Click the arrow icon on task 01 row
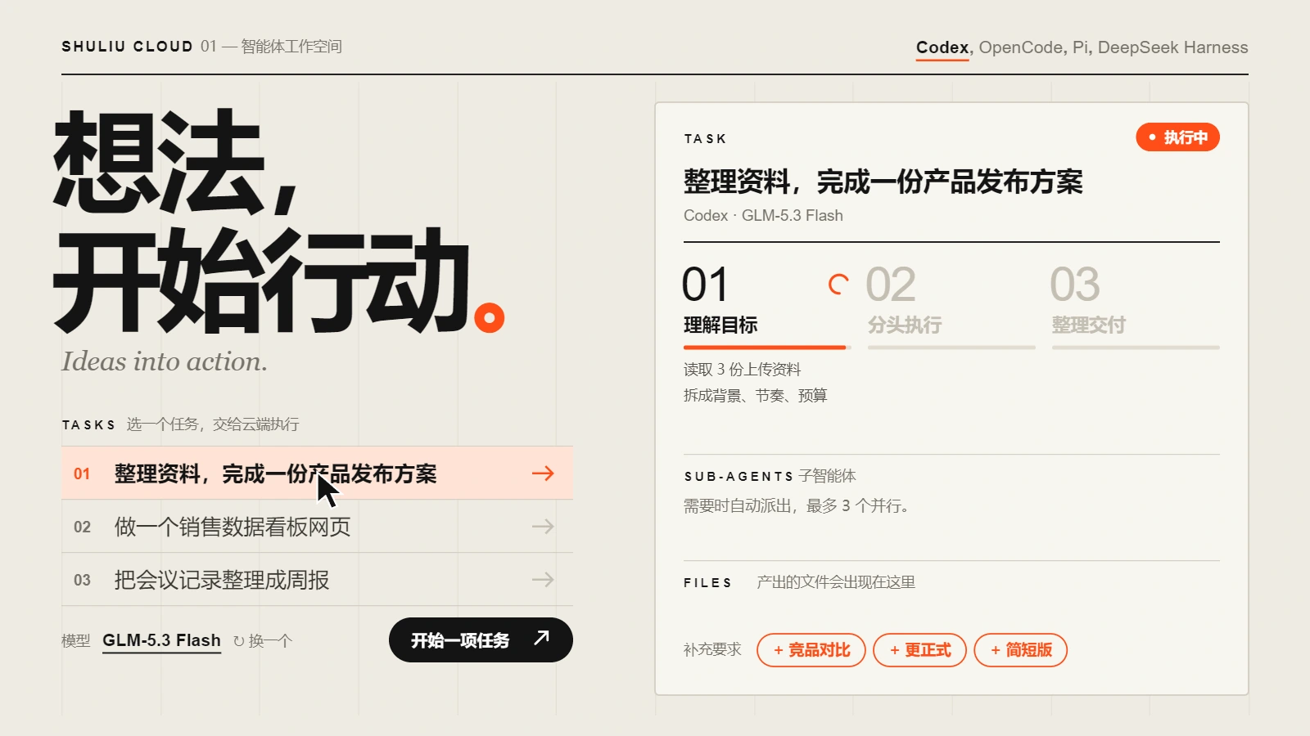The height and width of the screenshot is (736, 1310). tap(543, 473)
